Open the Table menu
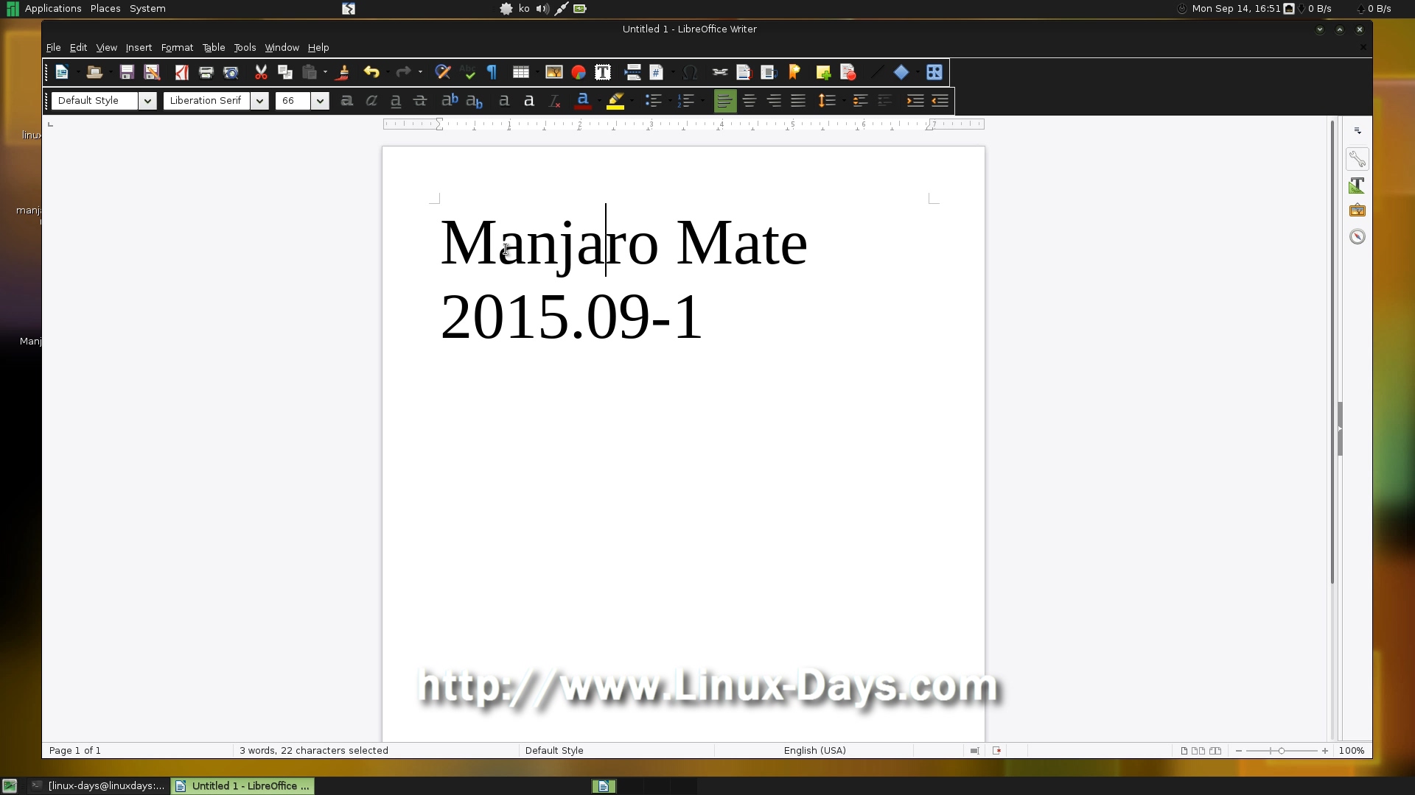This screenshot has height=795, width=1415. click(214, 47)
